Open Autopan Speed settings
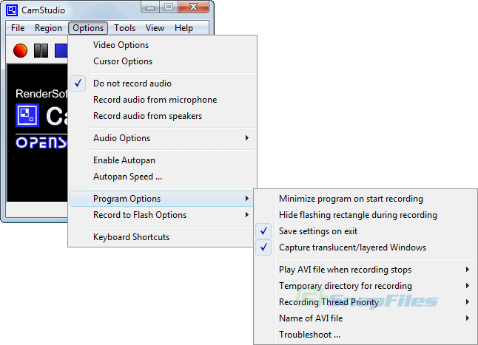 pyautogui.click(x=162, y=177)
